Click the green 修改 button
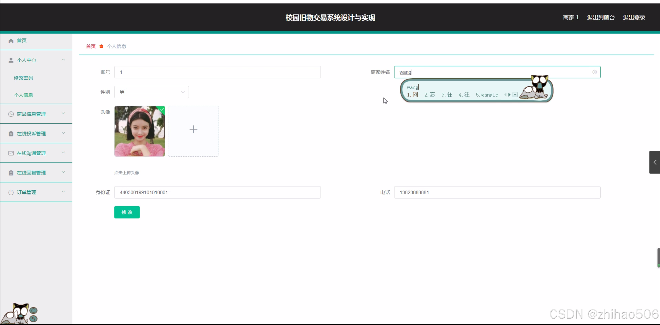Image resolution: width=660 pixels, height=325 pixels. point(127,212)
